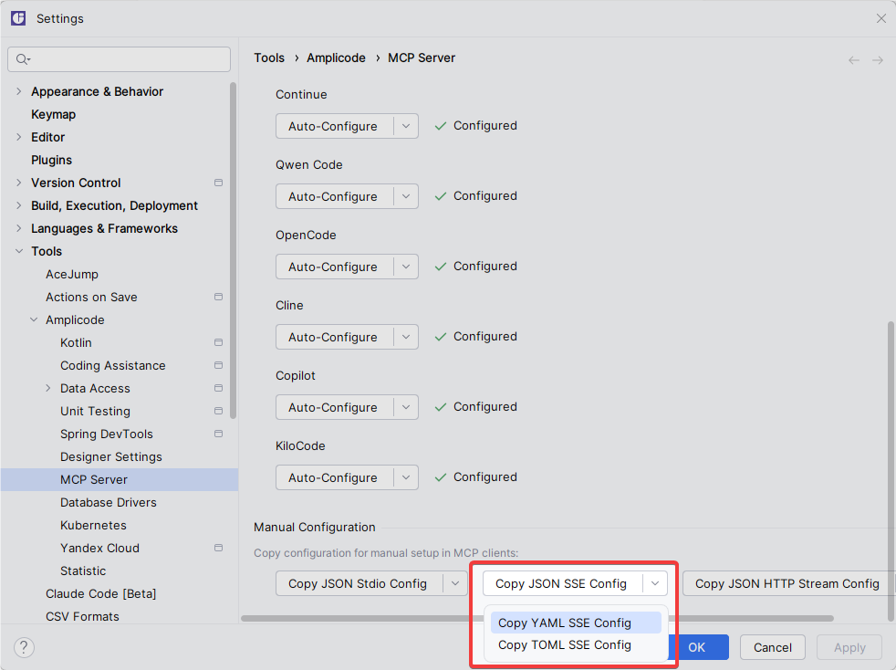This screenshot has height=670, width=896.
Task: Click the MCP Server panel vertical scrollbar
Action: click(x=891, y=470)
